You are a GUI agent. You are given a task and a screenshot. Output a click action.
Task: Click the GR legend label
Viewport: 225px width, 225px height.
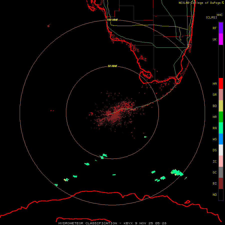[x=214, y=95]
